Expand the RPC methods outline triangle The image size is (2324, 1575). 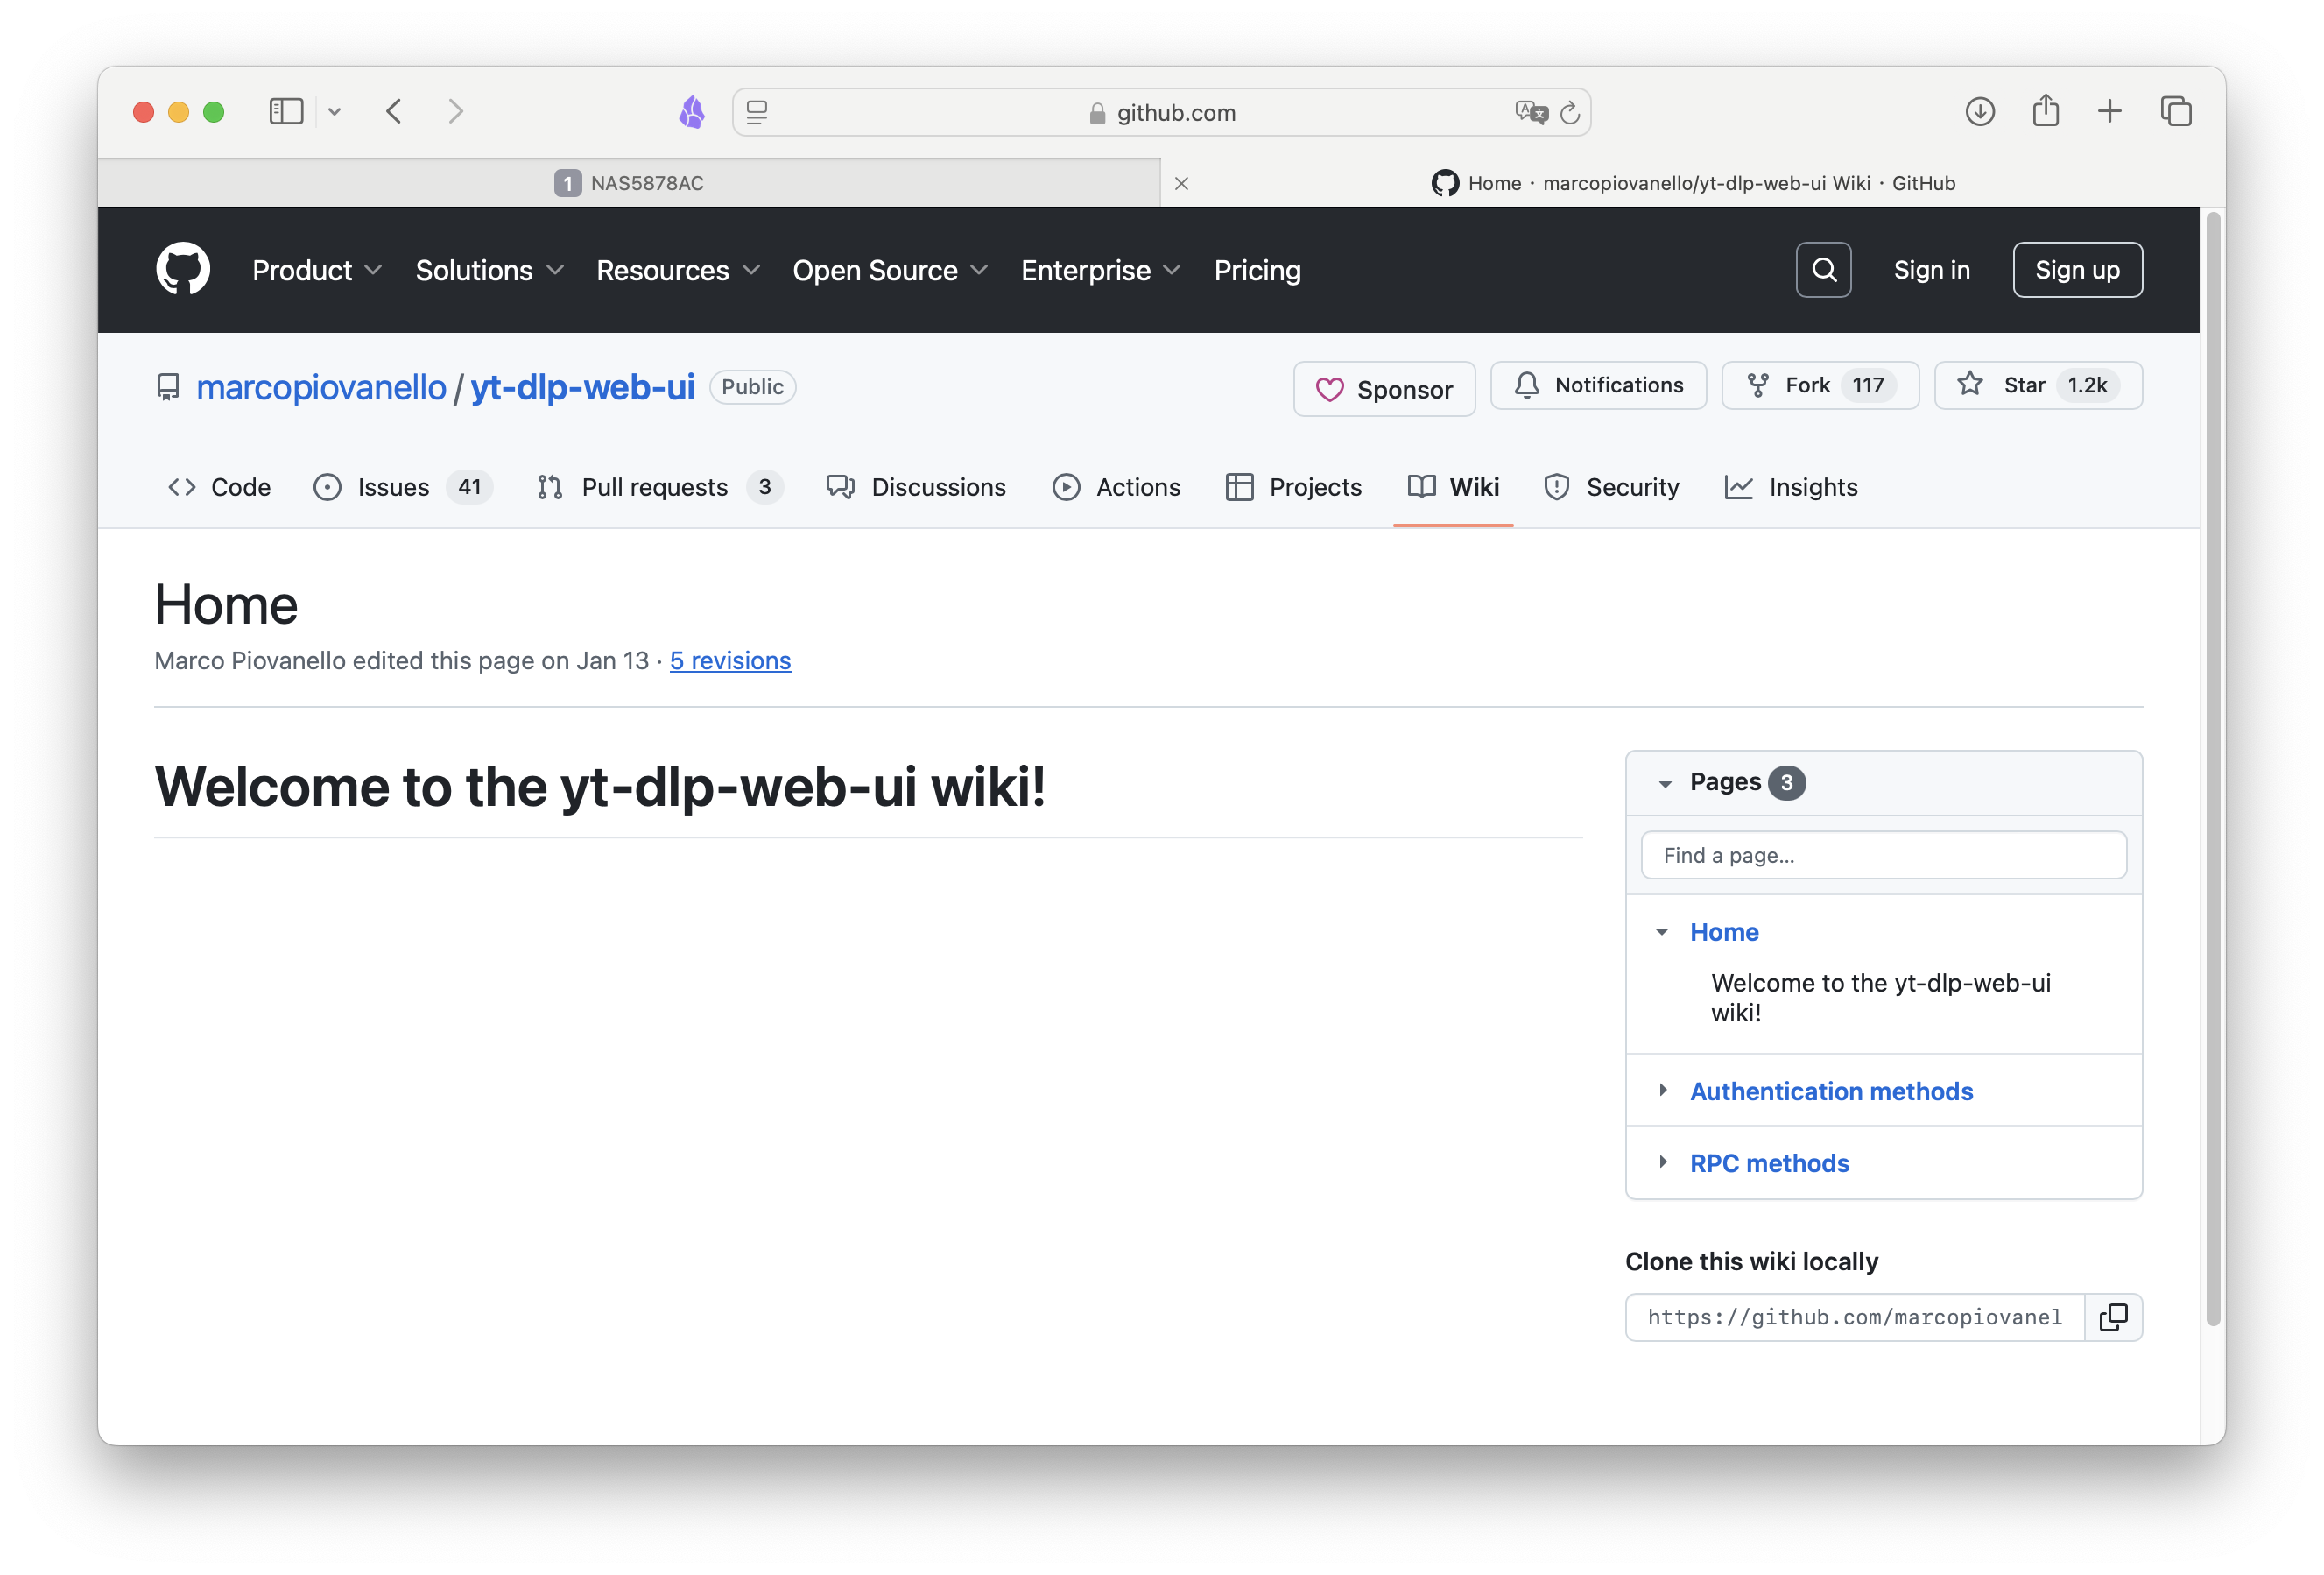[x=1662, y=1162]
